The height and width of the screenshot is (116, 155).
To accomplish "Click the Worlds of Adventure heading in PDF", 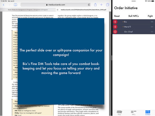I will 75,105.
